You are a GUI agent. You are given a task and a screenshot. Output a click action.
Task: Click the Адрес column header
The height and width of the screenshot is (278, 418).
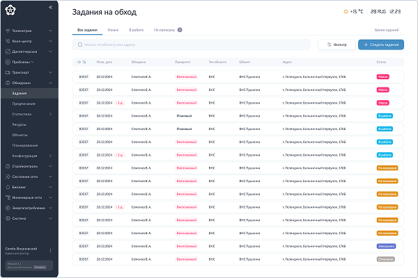click(x=287, y=62)
